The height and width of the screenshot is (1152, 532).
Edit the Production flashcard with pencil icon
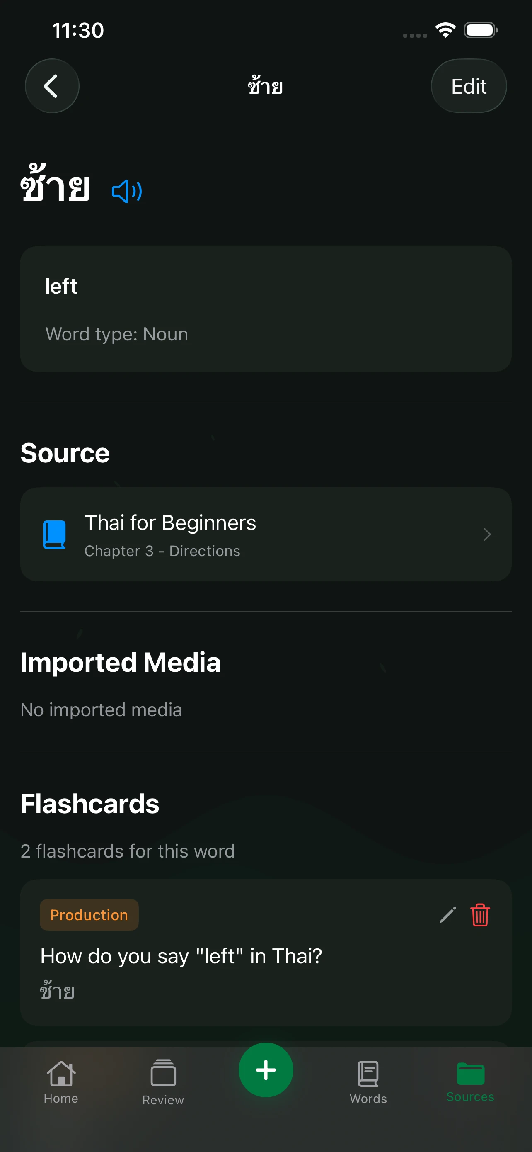pos(447,914)
